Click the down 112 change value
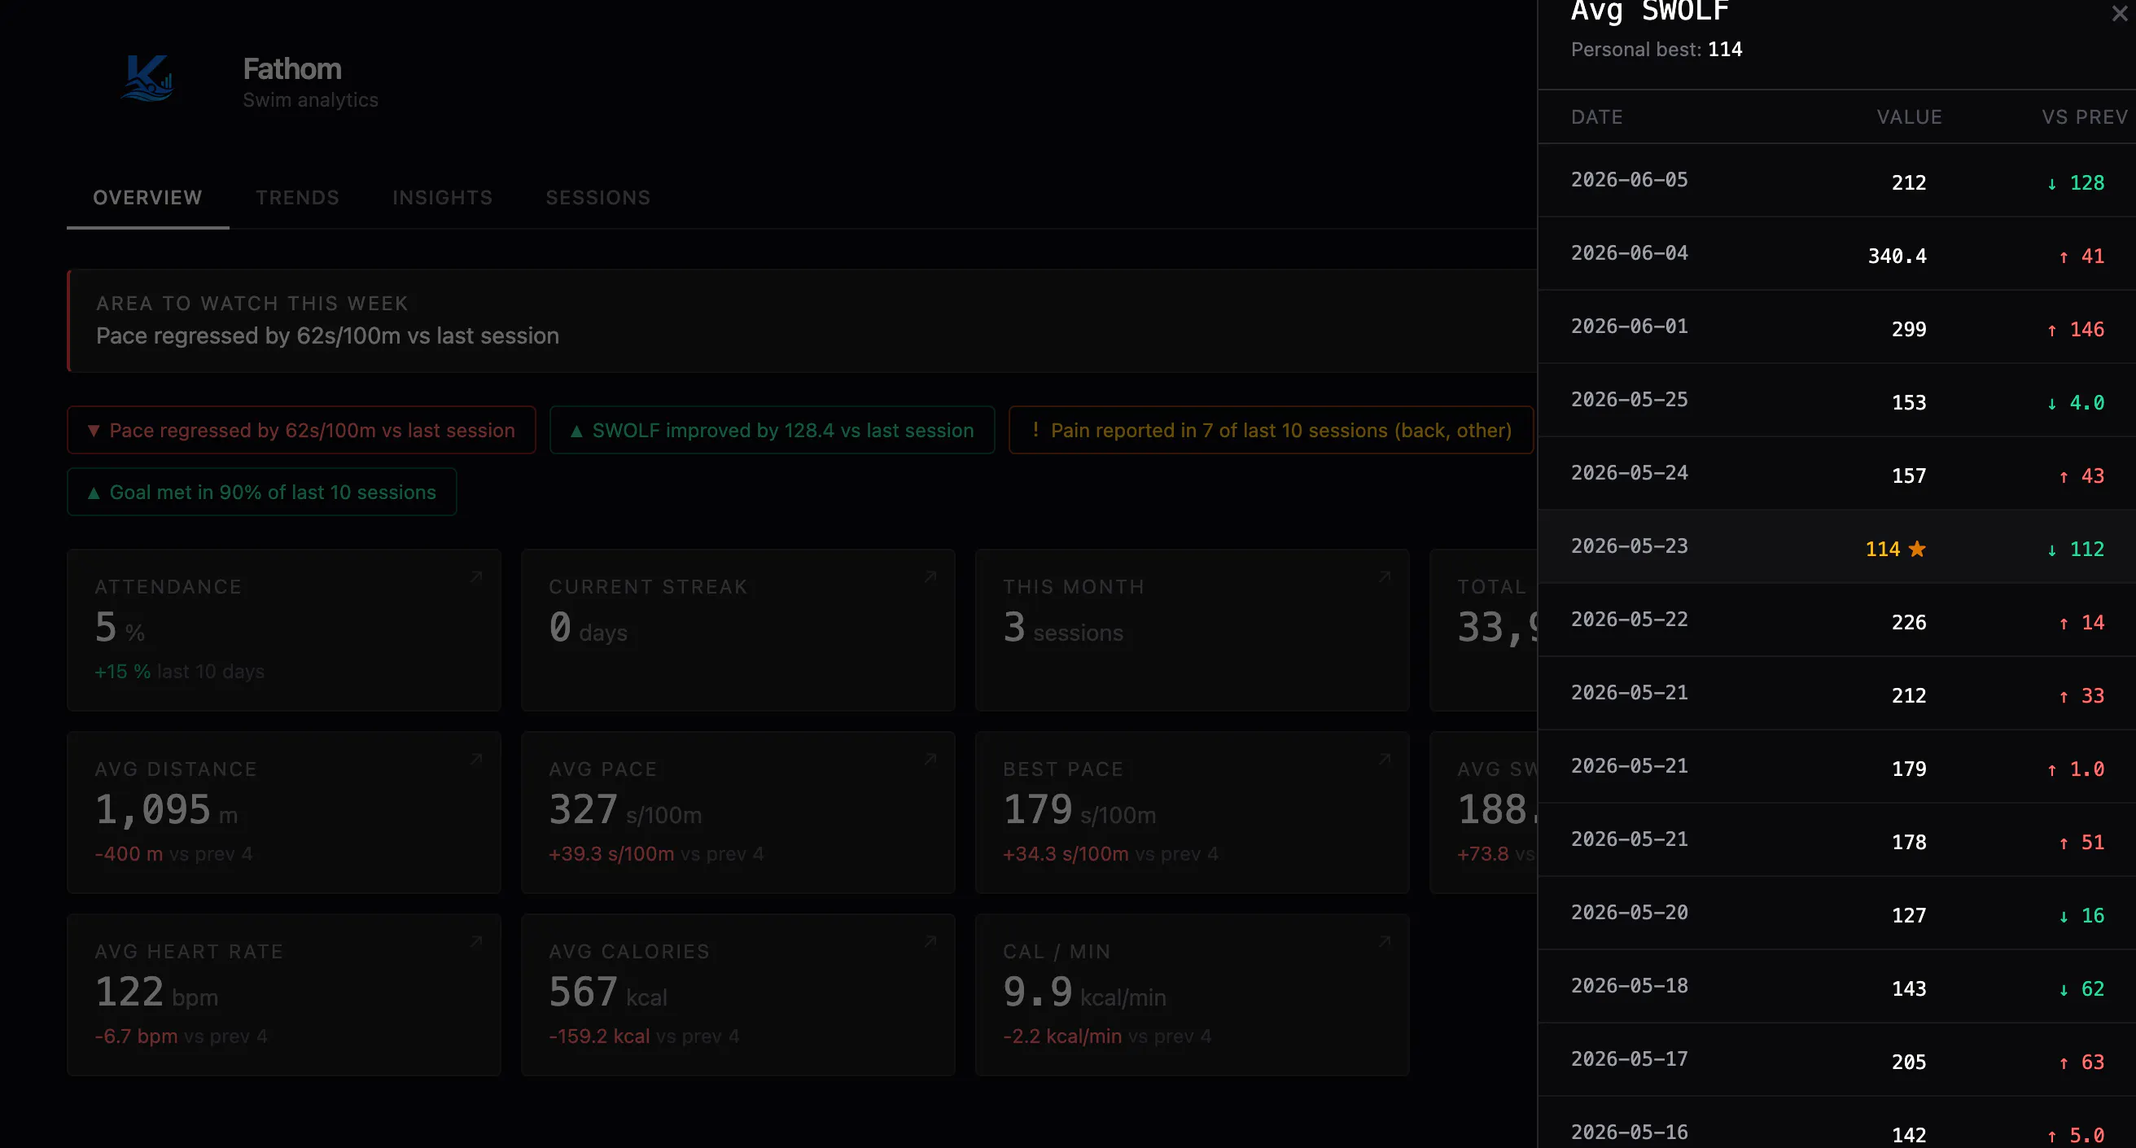 (x=2076, y=549)
